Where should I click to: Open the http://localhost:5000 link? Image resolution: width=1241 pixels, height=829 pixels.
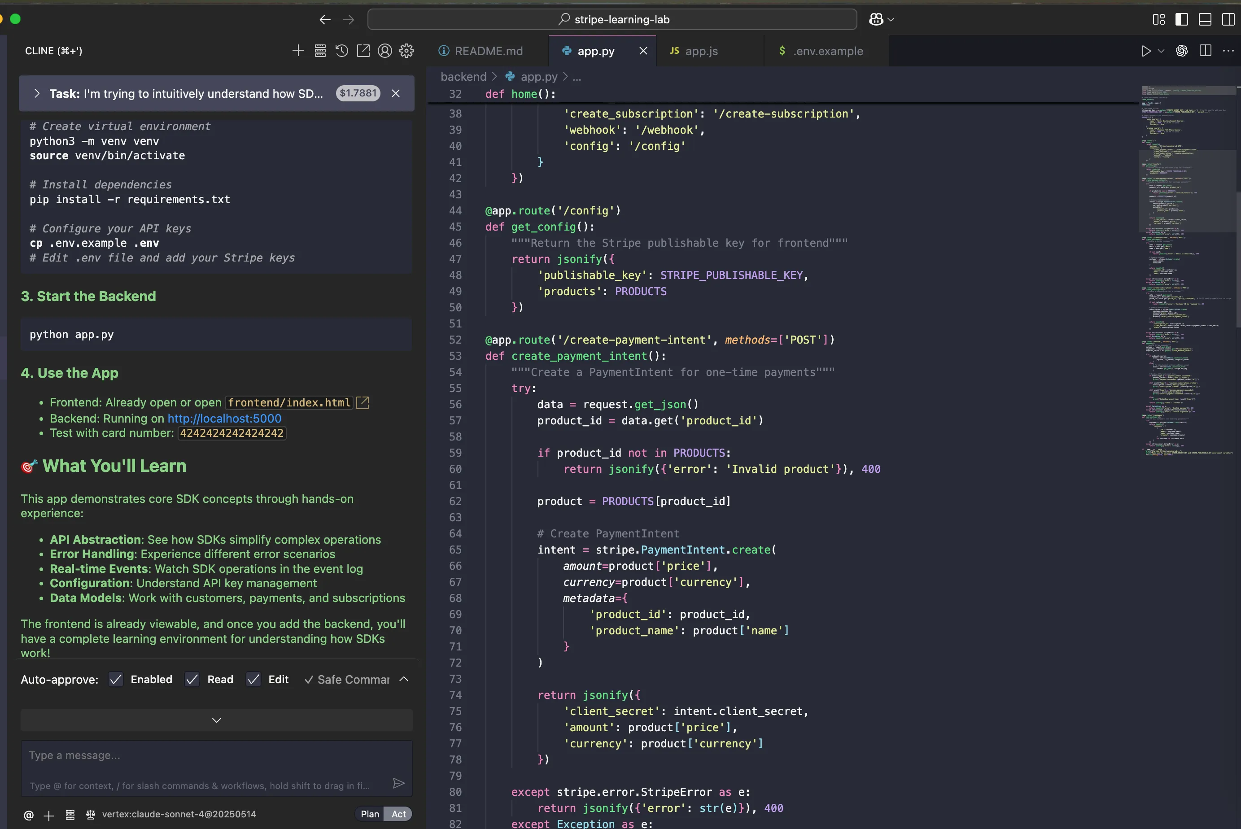[224, 418]
